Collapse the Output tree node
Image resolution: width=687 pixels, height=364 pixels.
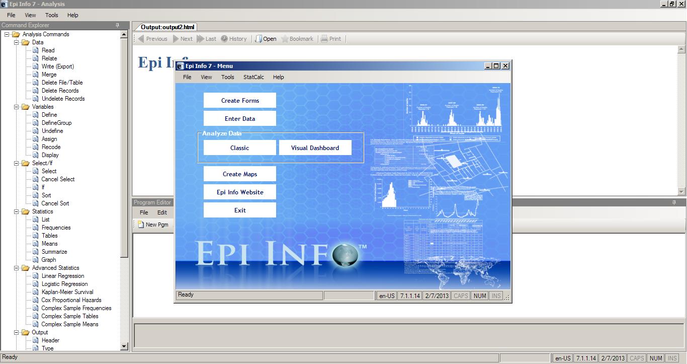coord(17,332)
